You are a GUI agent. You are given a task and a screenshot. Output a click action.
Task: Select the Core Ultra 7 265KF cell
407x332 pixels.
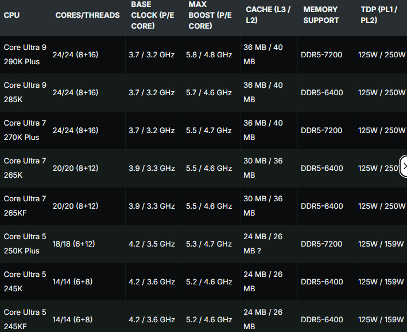[25, 206]
